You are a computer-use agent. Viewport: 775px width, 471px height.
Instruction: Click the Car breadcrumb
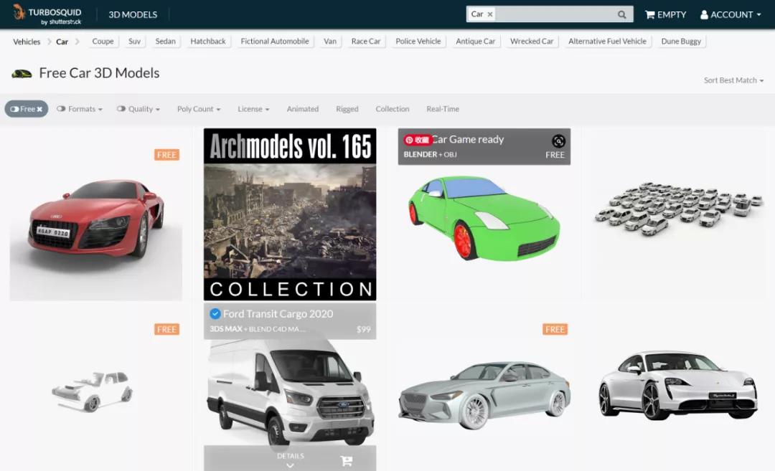62,42
